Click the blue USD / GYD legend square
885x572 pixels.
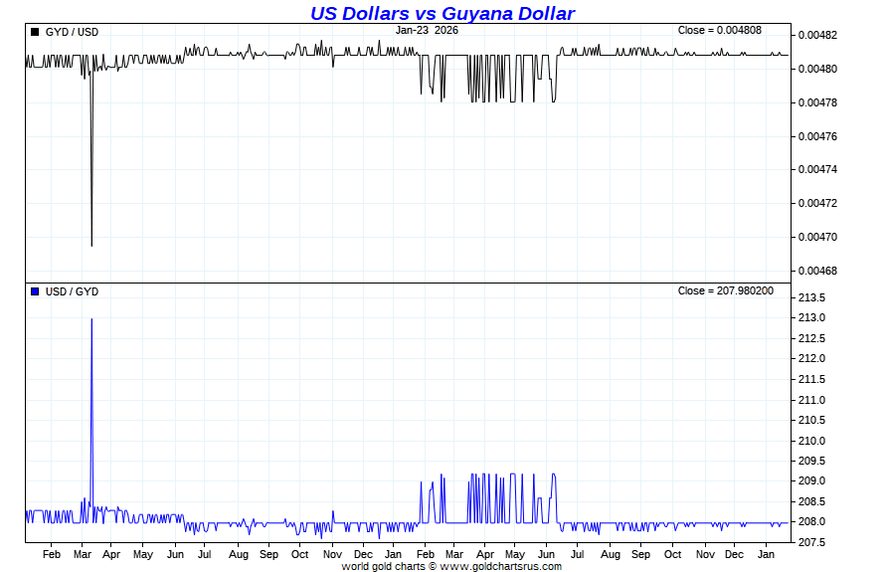(35, 291)
